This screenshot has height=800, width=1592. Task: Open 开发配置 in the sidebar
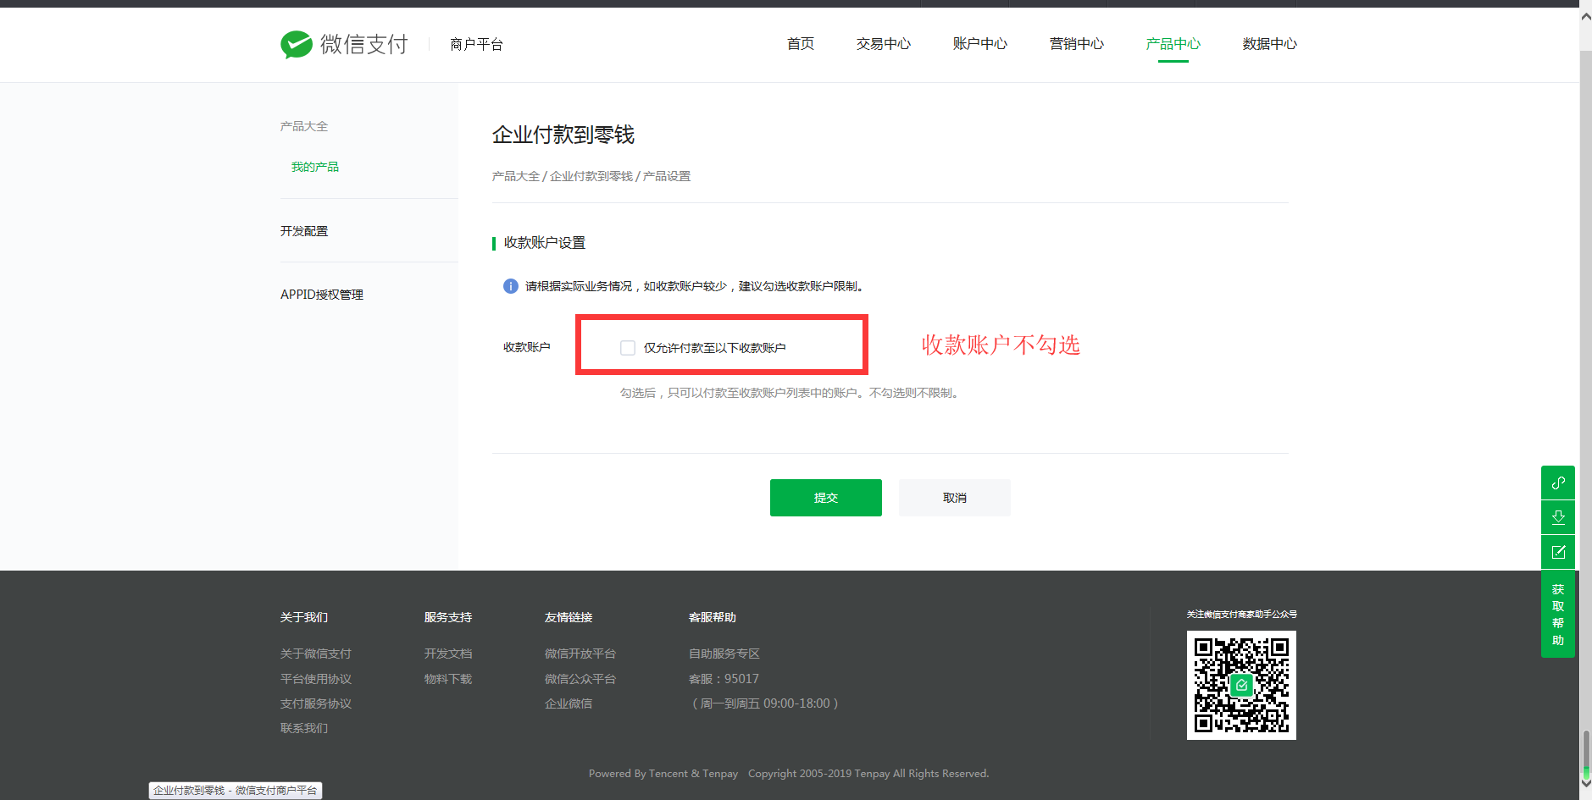pos(304,231)
